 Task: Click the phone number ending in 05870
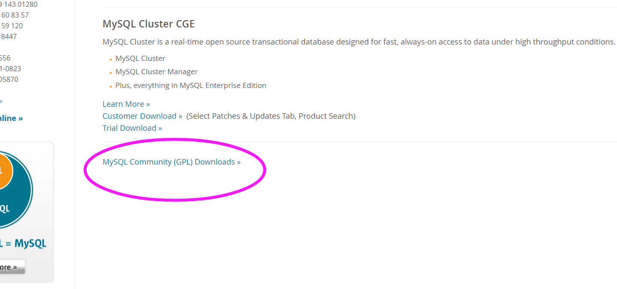click(x=9, y=80)
